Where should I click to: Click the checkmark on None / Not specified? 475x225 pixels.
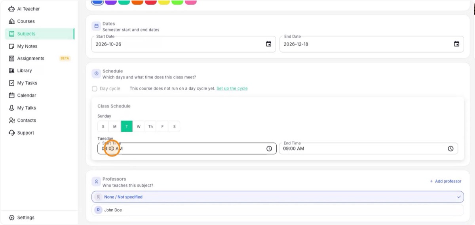pyautogui.click(x=459, y=197)
